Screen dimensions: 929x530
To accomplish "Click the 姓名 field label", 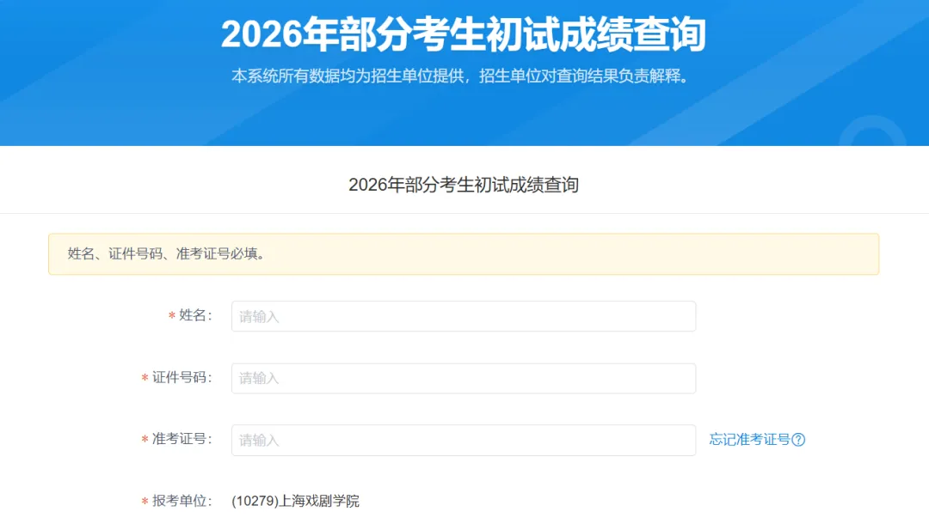I will tap(195, 315).
